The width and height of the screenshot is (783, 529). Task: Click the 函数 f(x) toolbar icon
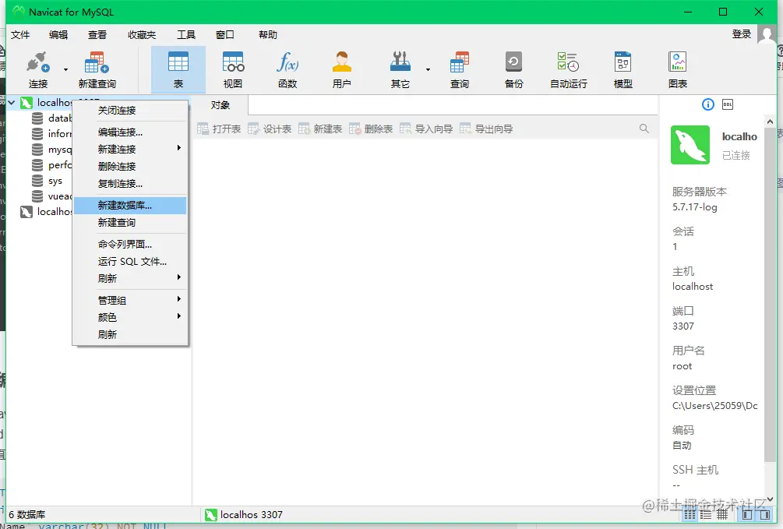tap(287, 62)
